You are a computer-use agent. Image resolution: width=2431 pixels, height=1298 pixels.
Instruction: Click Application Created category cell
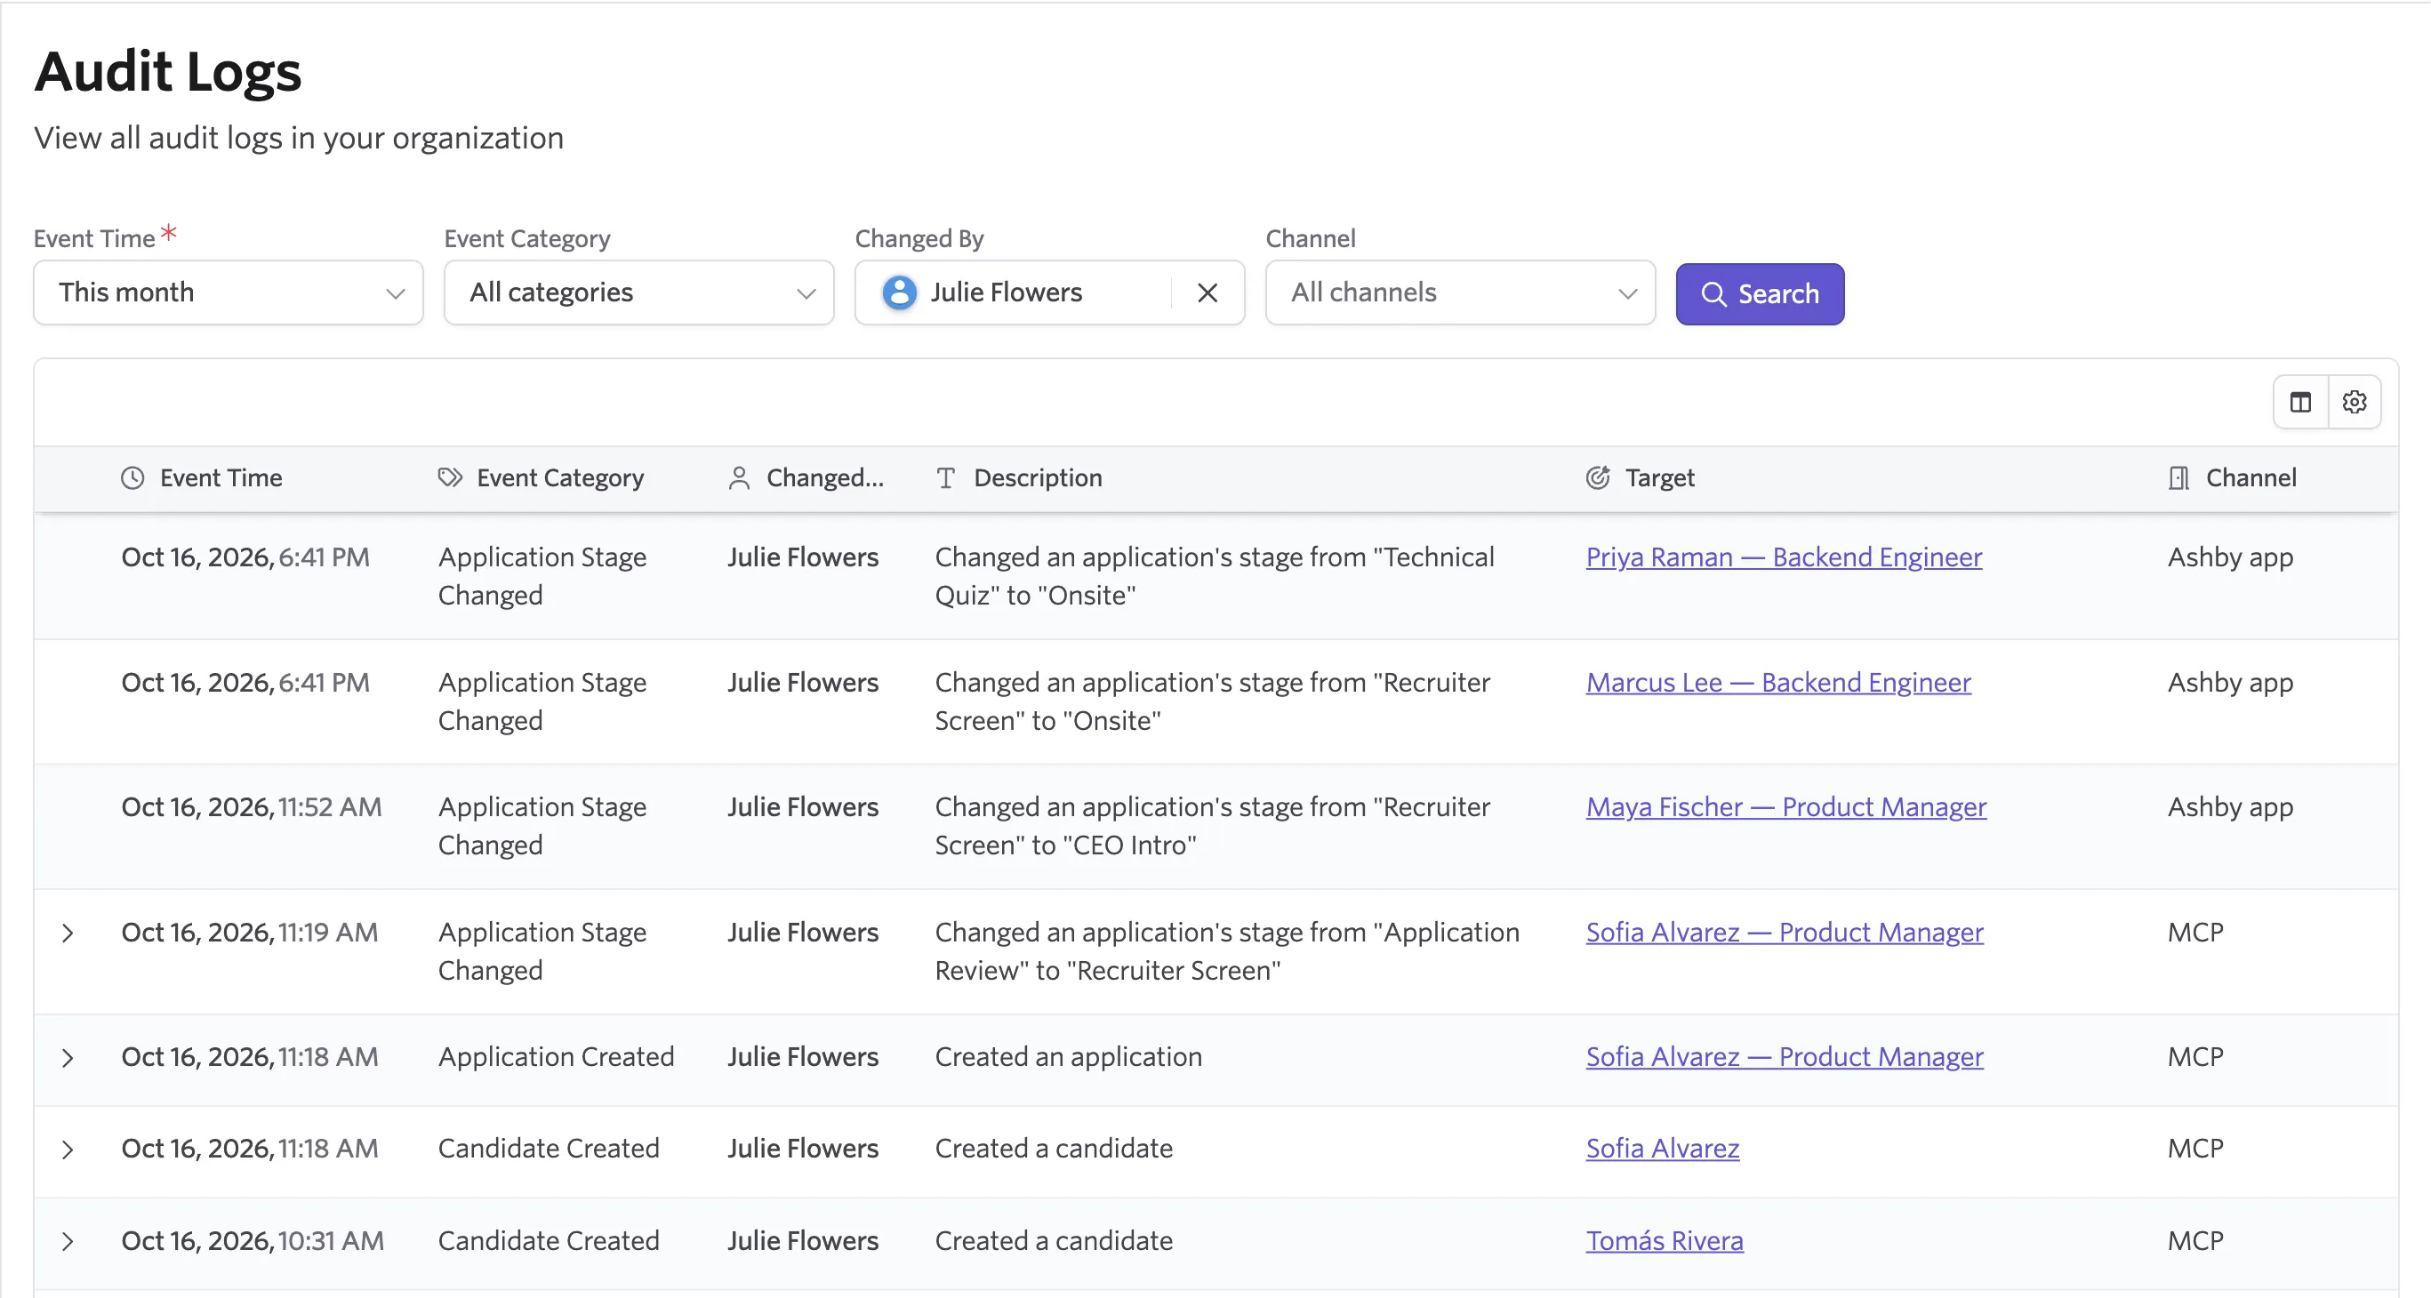point(556,1057)
